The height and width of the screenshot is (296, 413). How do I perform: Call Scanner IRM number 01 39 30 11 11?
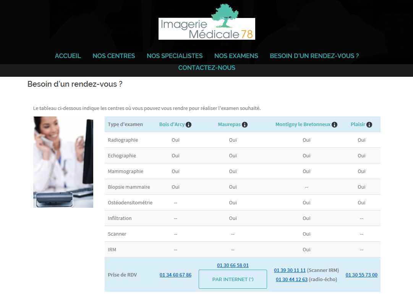click(290, 270)
